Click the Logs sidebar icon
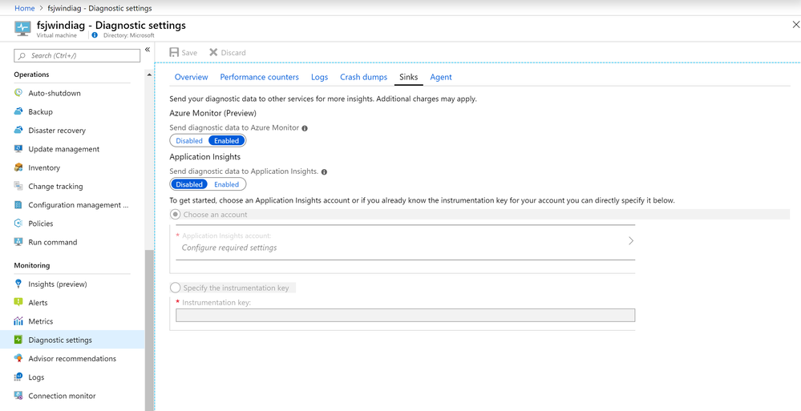The image size is (801, 411). tap(18, 377)
